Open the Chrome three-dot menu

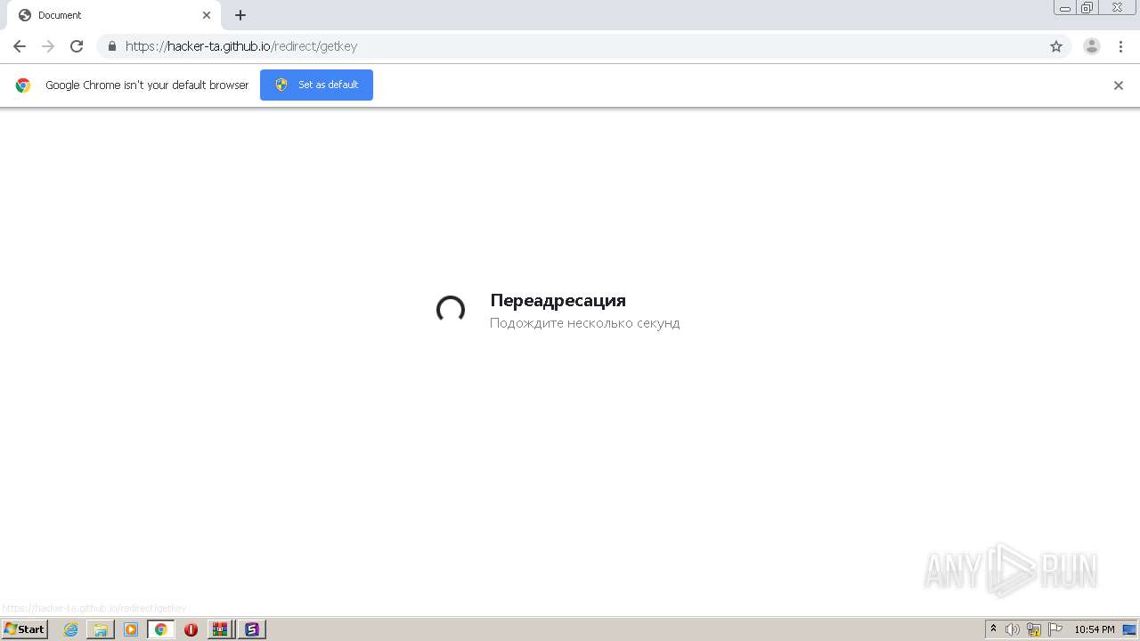pyautogui.click(x=1120, y=46)
